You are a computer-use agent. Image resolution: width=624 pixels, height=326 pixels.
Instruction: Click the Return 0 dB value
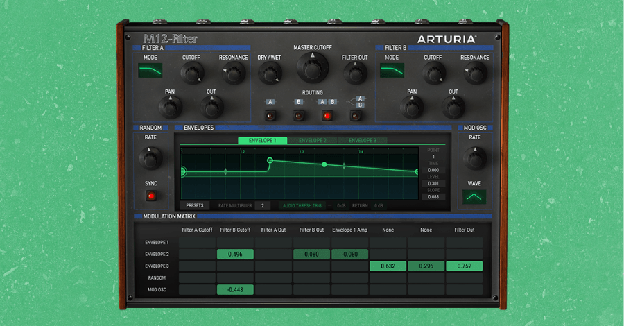[x=379, y=206]
